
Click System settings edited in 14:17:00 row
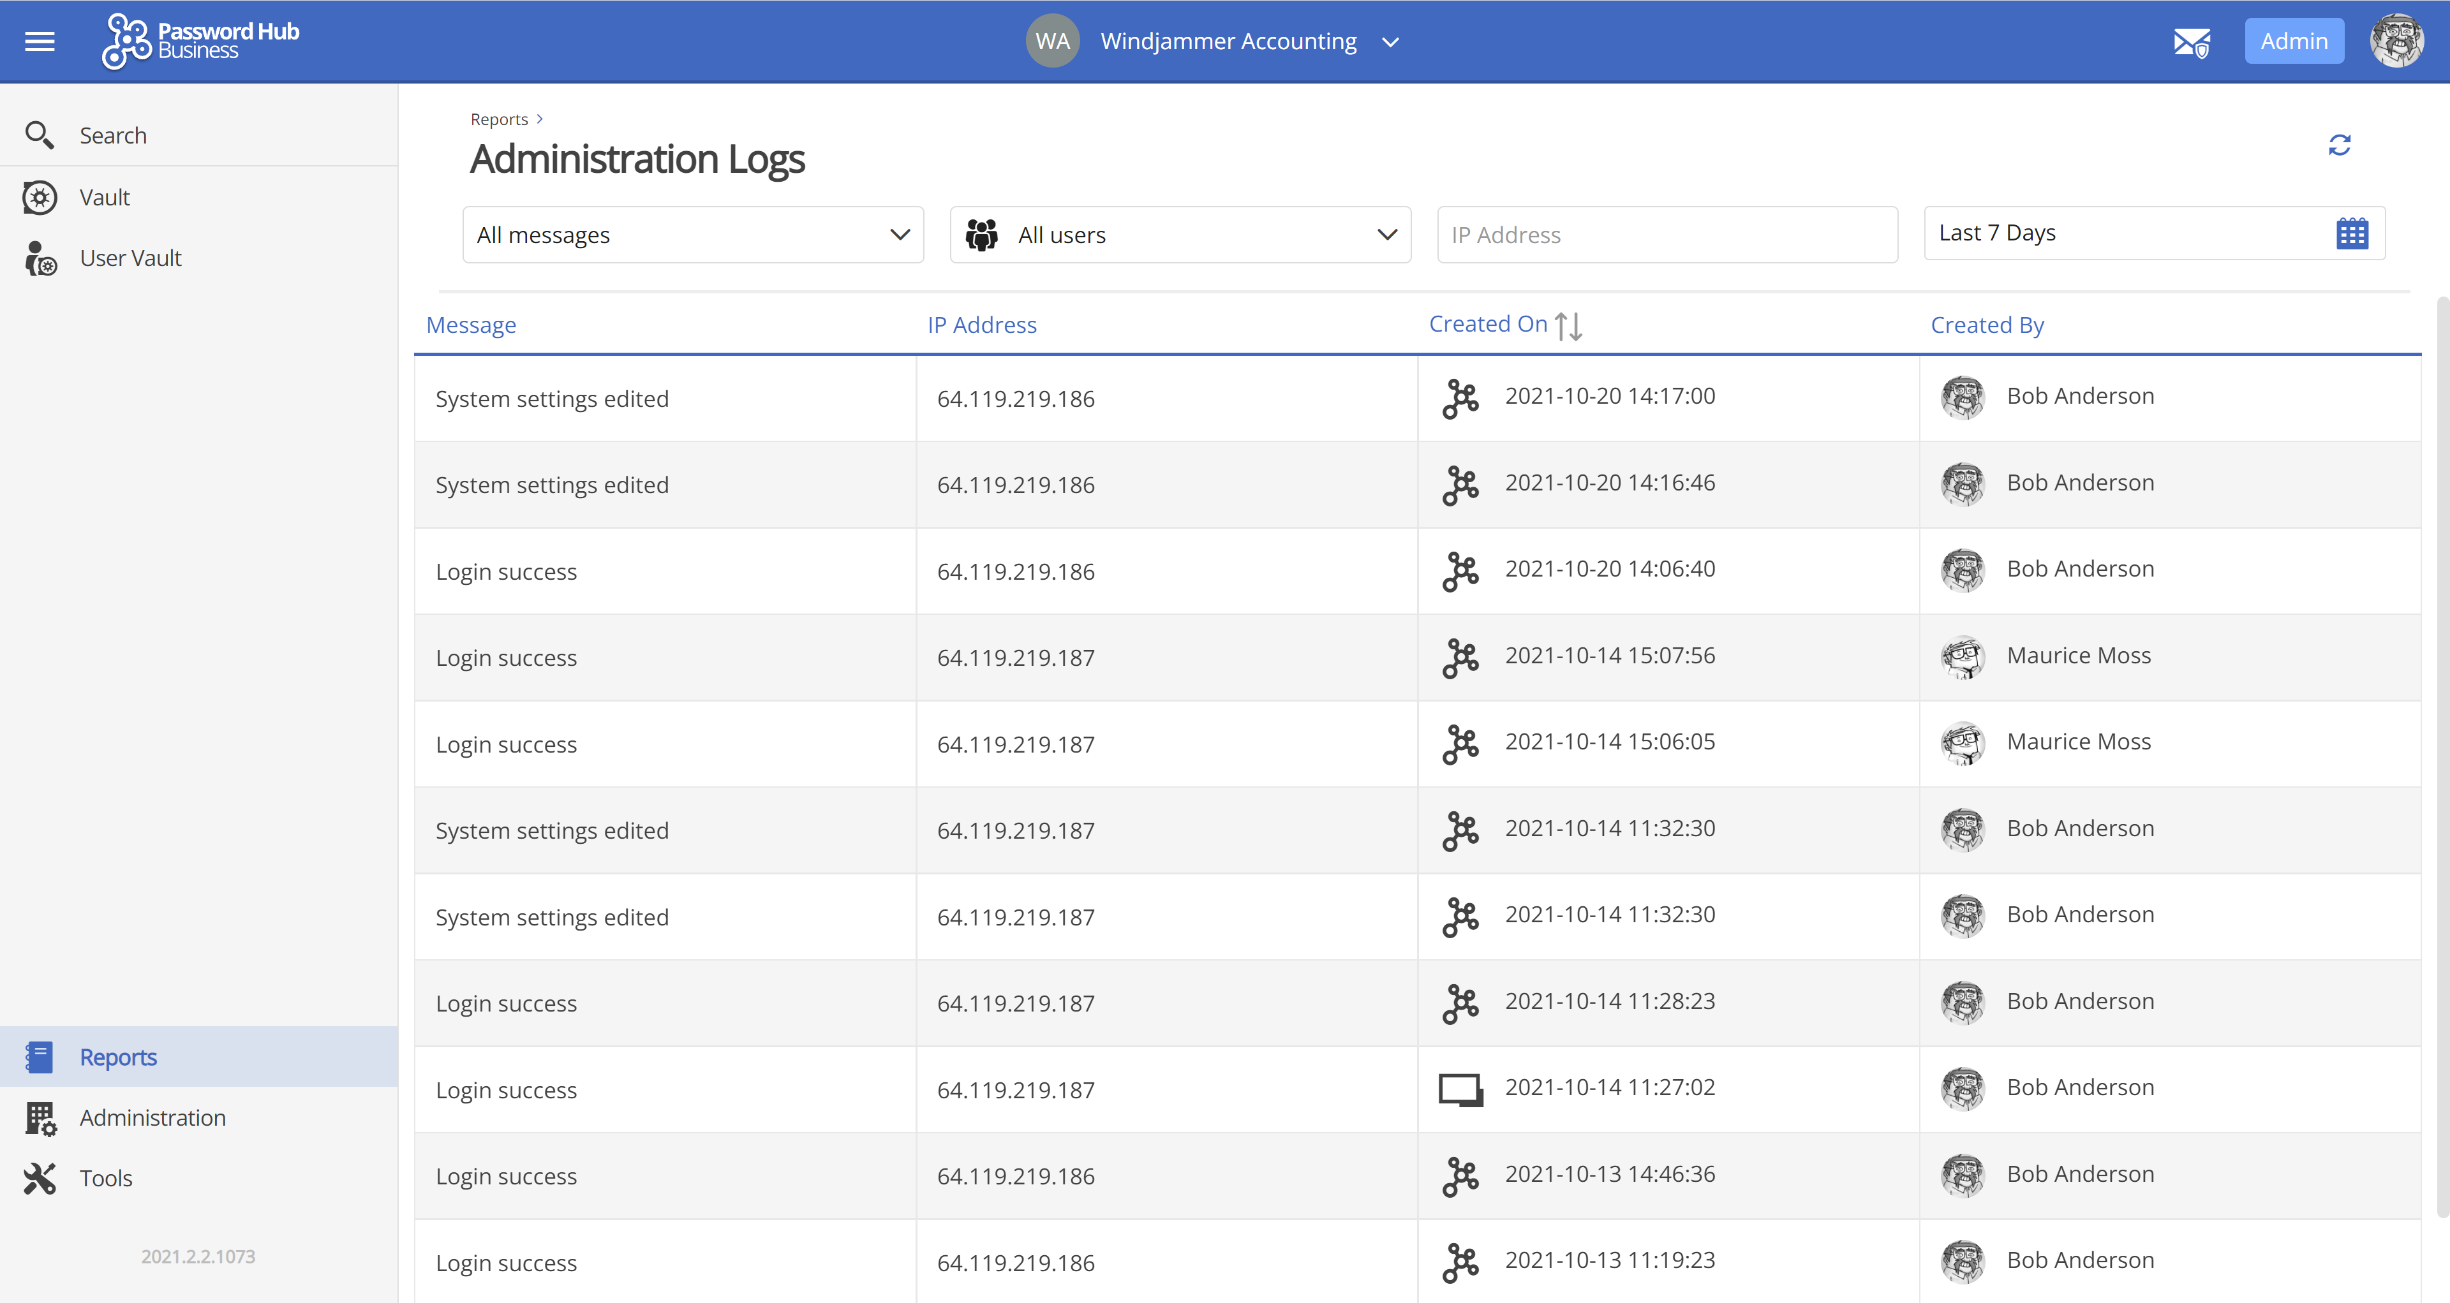click(552, 398)
